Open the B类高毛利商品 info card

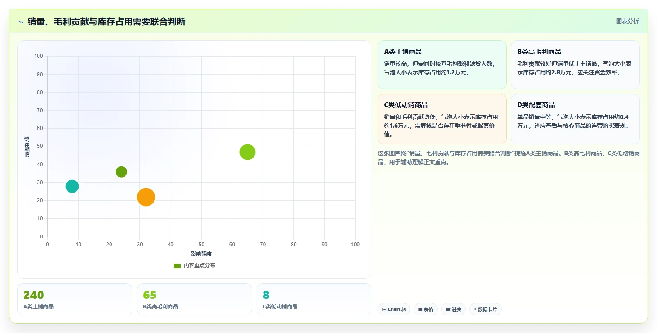point(575,65)
